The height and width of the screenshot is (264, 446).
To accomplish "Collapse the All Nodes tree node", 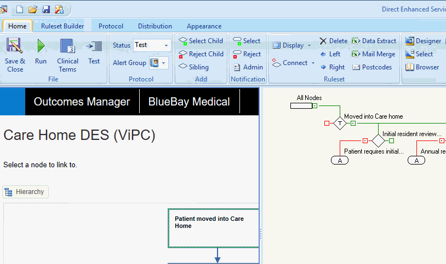I will (x=315, y=105).
